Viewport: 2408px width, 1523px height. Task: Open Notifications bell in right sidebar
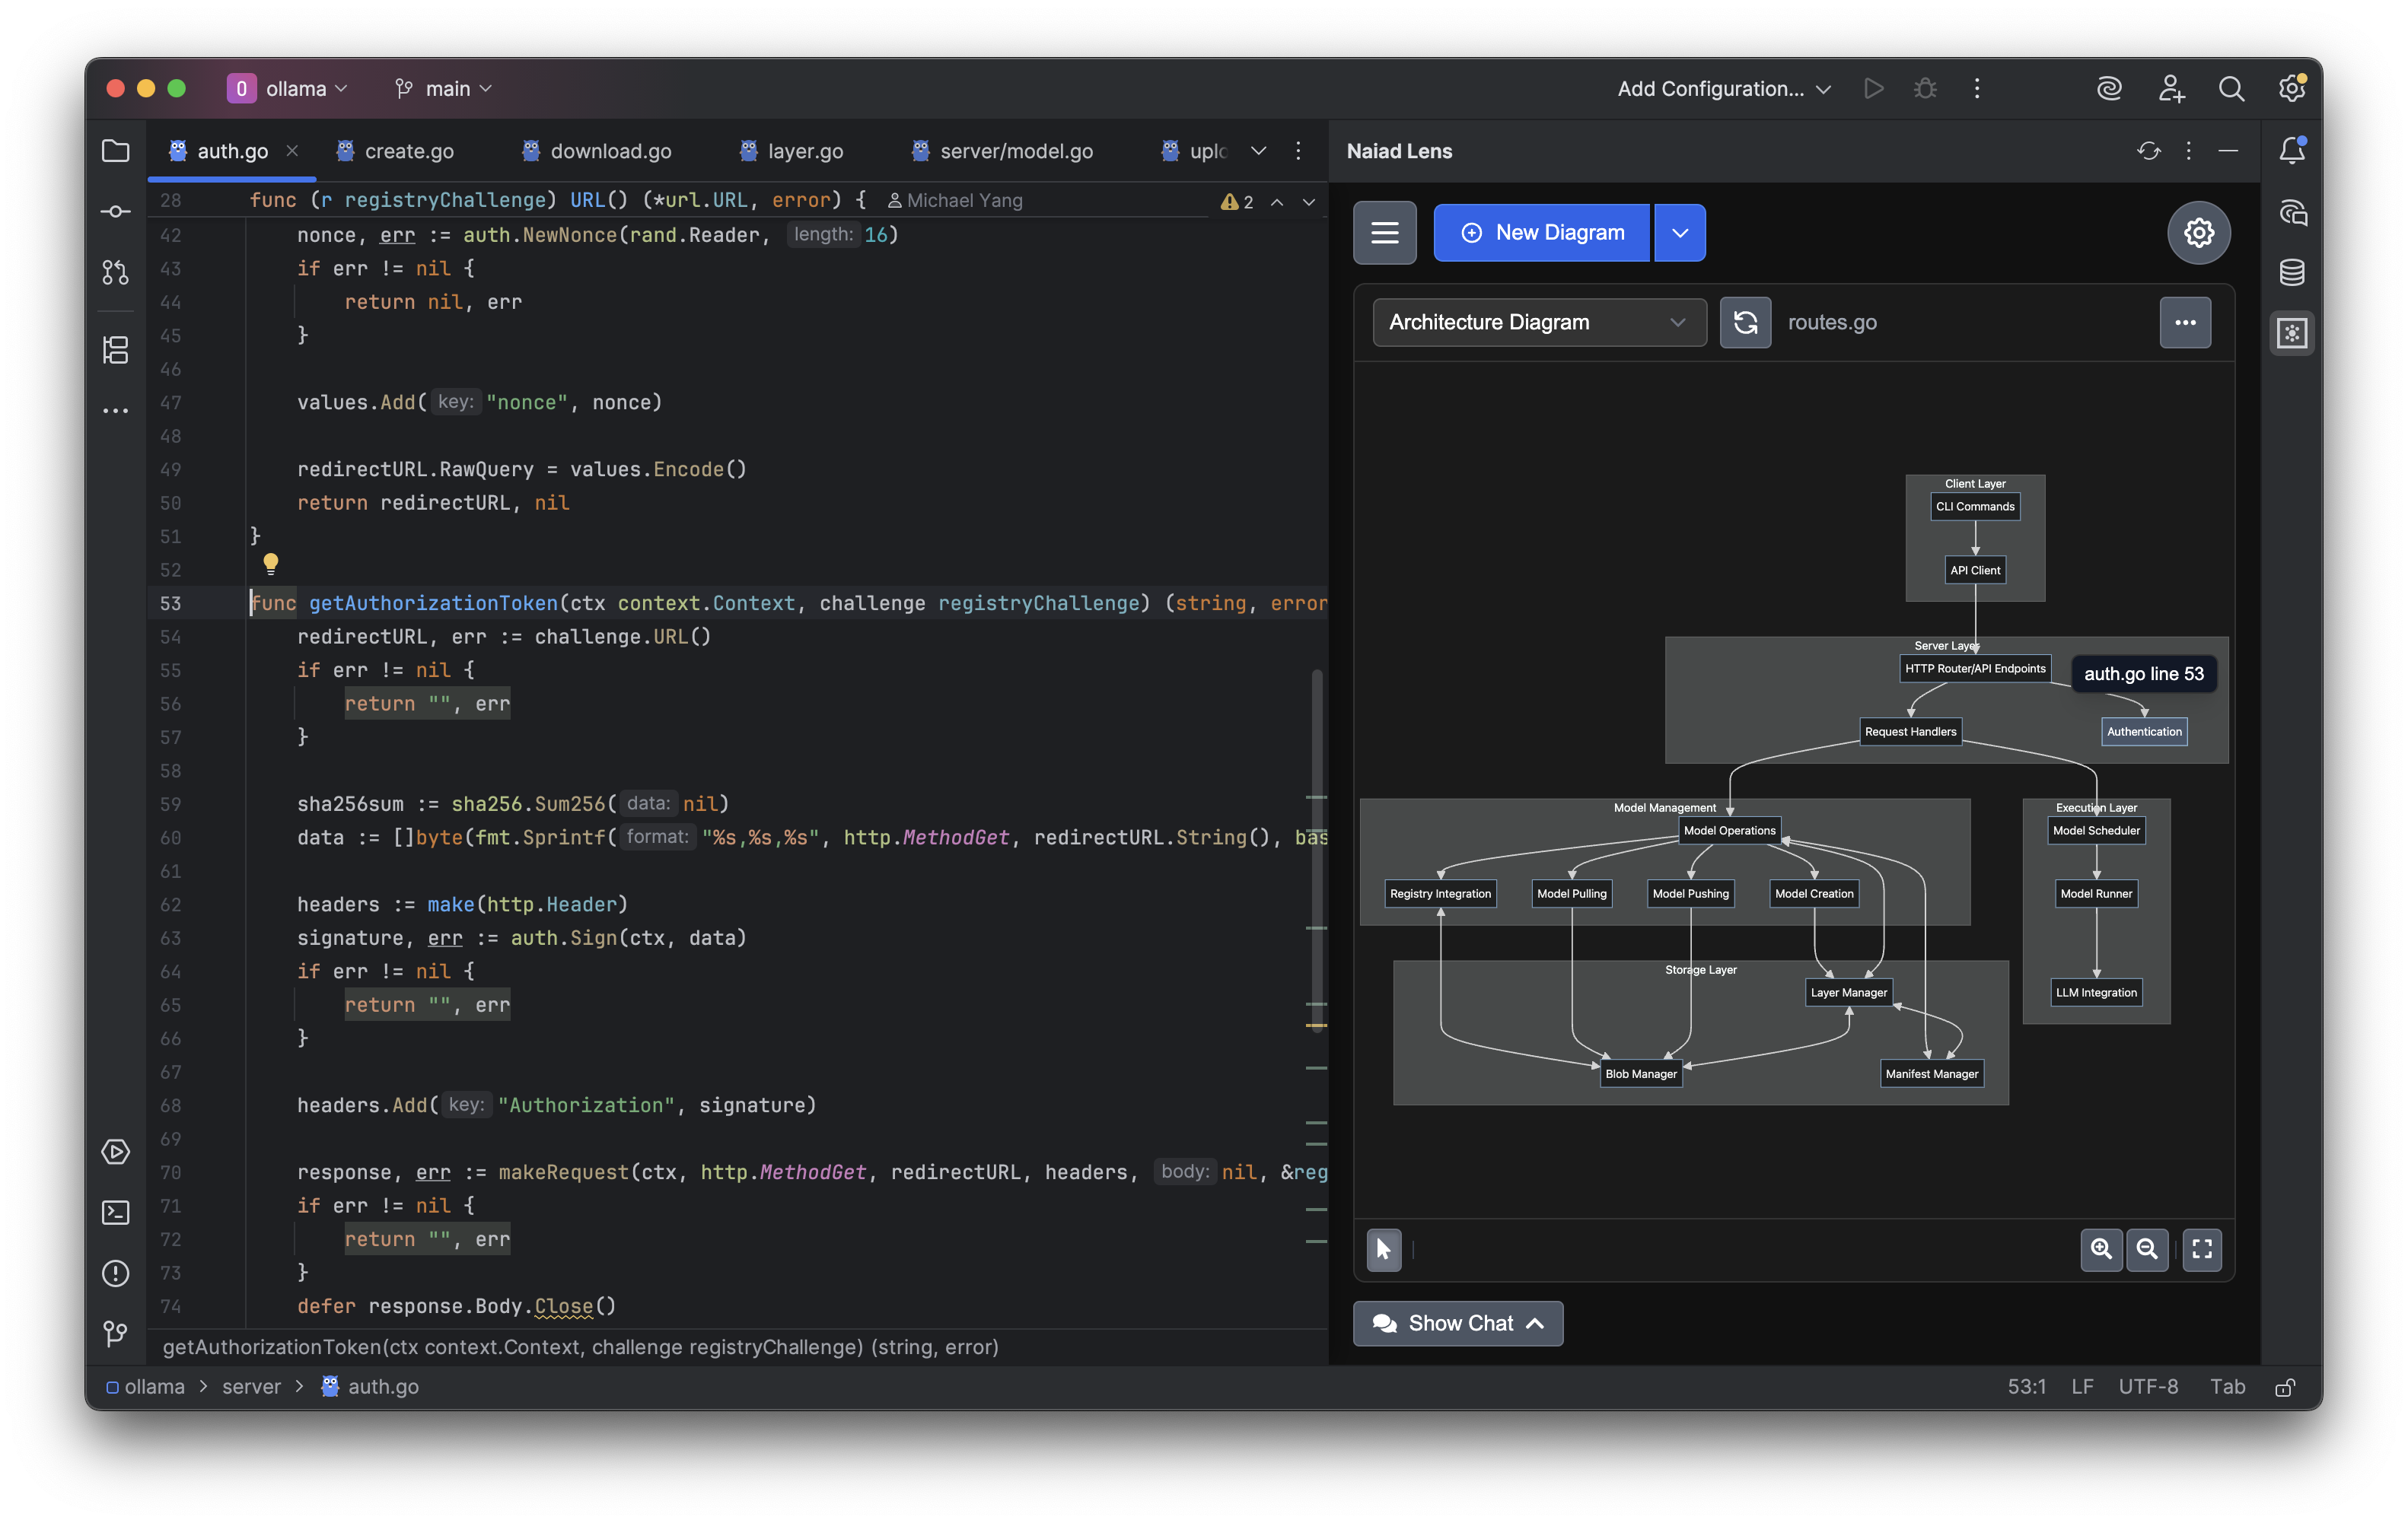[2292, 151]
